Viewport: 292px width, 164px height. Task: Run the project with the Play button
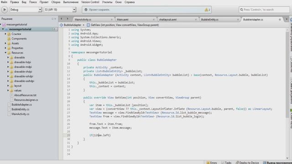coord(5,10)
